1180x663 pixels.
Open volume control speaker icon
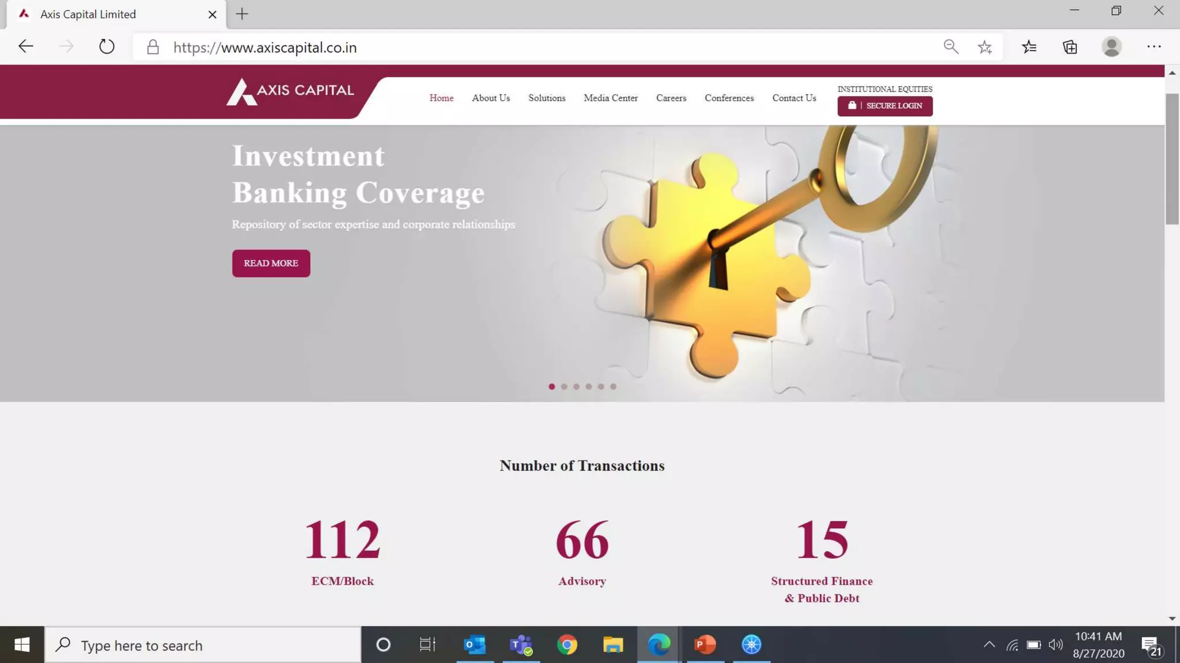[x=1056, y=645]
